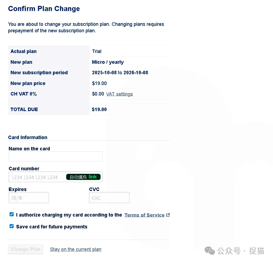The width and height of the screenshot is (273, 262).
Task: Click the Name on the card input field
Action: click(x=55, y=156)
